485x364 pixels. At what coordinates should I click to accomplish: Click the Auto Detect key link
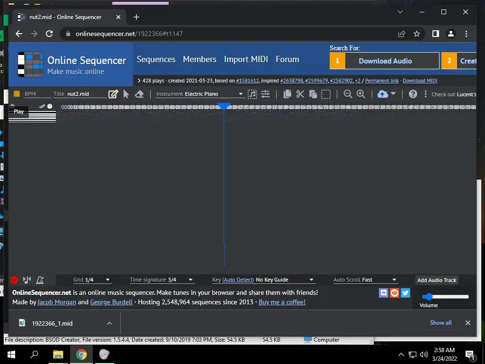pos(238,280)
